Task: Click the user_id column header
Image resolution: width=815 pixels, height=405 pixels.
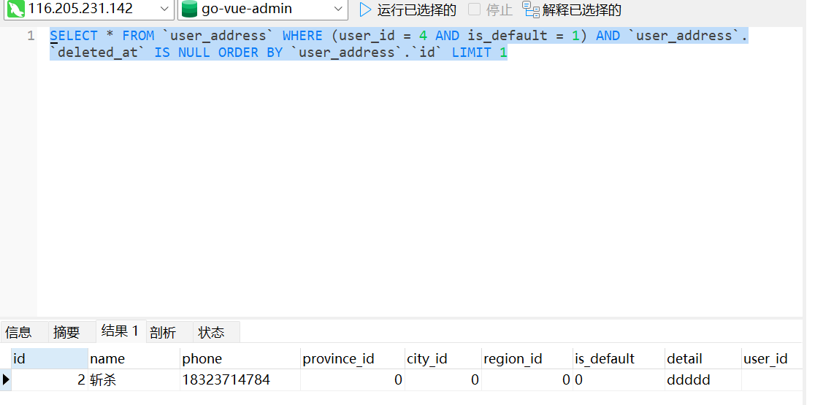Action: pyautogui.click(x=773, y=359)
